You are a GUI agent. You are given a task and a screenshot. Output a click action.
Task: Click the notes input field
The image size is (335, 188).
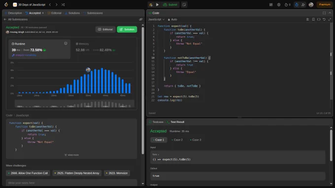click(71, 183)
